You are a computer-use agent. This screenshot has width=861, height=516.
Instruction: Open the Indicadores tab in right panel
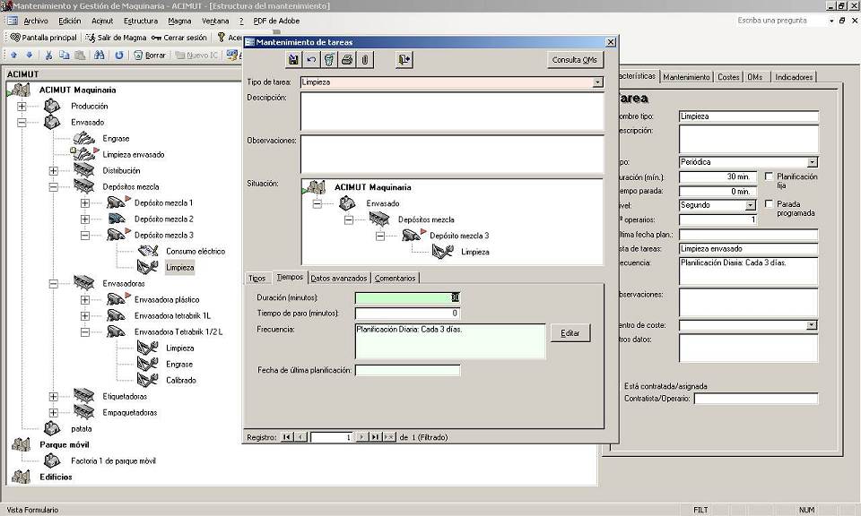[794, 77]
